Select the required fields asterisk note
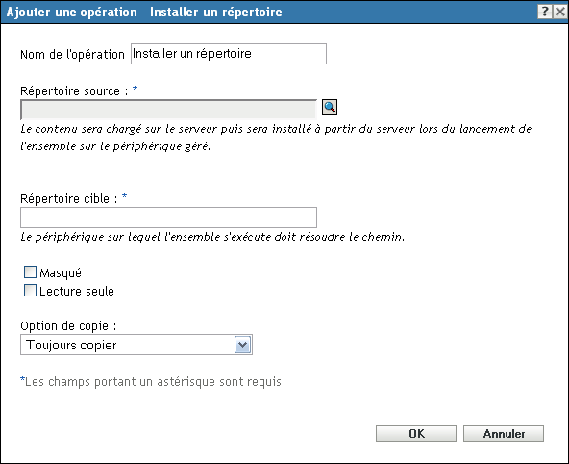Image resolution: width=569 pixels, height=464 pixels. (x=153, y=382)
